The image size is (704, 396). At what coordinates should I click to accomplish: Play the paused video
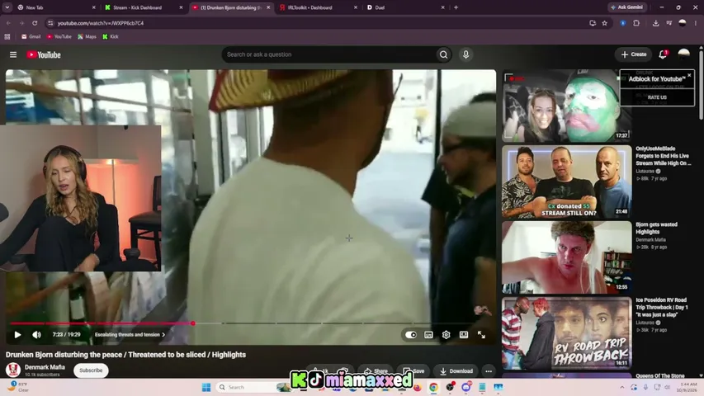click(17, 334)
